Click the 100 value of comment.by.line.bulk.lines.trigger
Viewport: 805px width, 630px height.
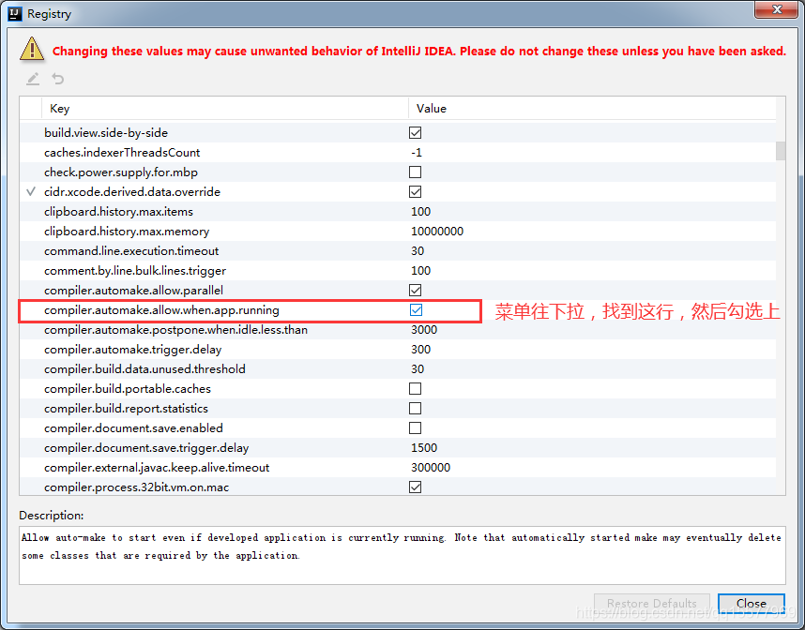click(x=420, y=270)
